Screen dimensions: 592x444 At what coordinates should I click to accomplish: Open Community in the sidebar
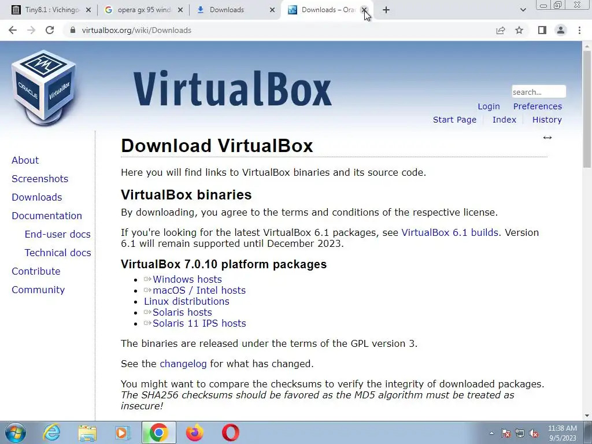pyautogui.click(x=39, y=290)
